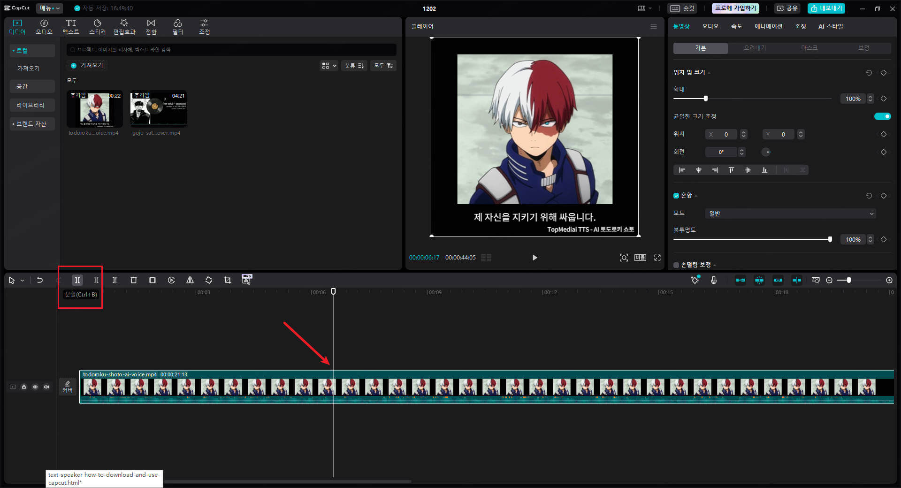Toggle preview axis icon in timeline toolbar

(797, 280)
